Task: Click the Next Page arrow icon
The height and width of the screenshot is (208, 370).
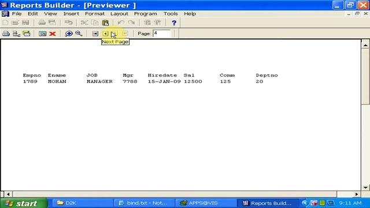Action: pyautogui.click(x=114, y=34)
